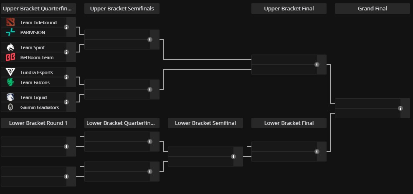Open Grand Final match info icon

[400, 108]
